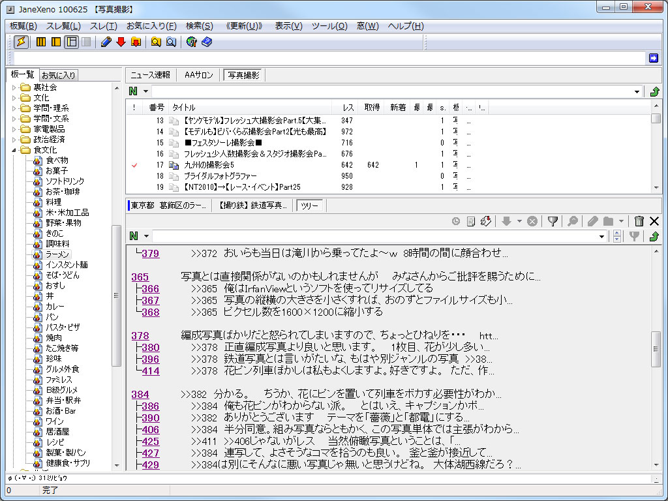Image resolution: width=668 pixels, height=501 pixels.
Task: Click the trash icon above the thread view
Action: [639, 221]
